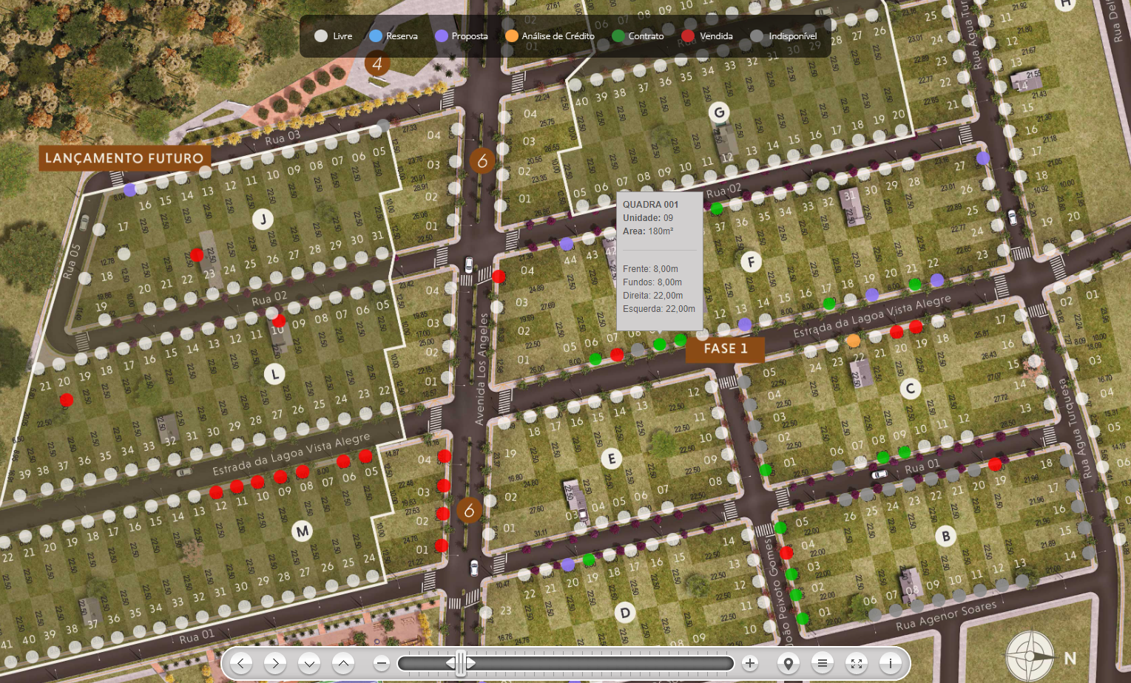Viewport: 1131px width, 683px height.
Task: Click the location pin icon
Action: 789,663
